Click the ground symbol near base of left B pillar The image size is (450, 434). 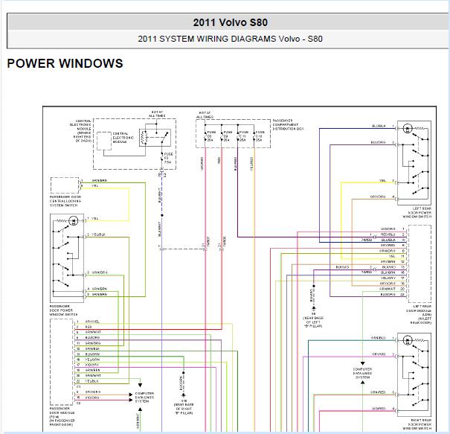click(x=314, y=308)
